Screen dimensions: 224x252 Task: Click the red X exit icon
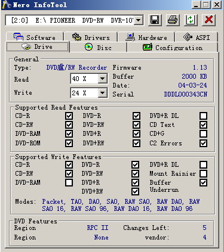coord(208,20)
